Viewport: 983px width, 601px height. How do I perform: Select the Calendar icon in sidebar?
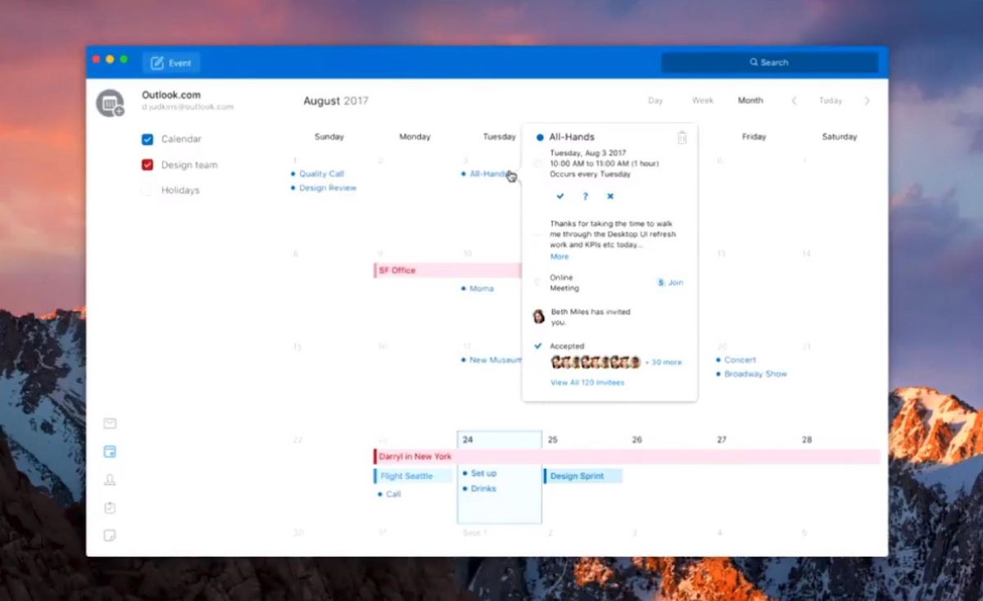point(110,451)
